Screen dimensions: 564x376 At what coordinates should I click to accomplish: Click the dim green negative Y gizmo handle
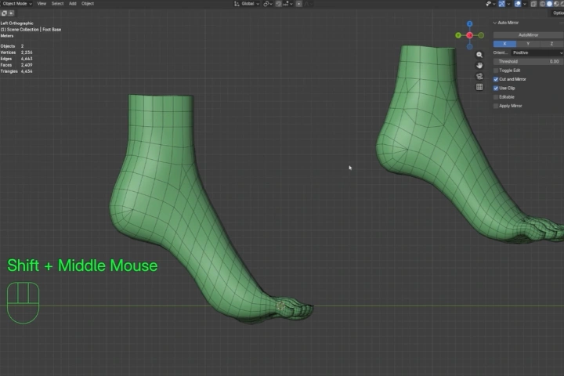click(x=481, y=35)
